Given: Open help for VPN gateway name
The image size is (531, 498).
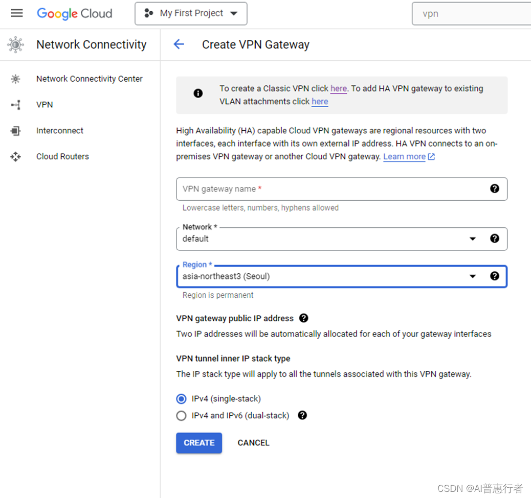Looking at the screenshot, I should 495,188.
